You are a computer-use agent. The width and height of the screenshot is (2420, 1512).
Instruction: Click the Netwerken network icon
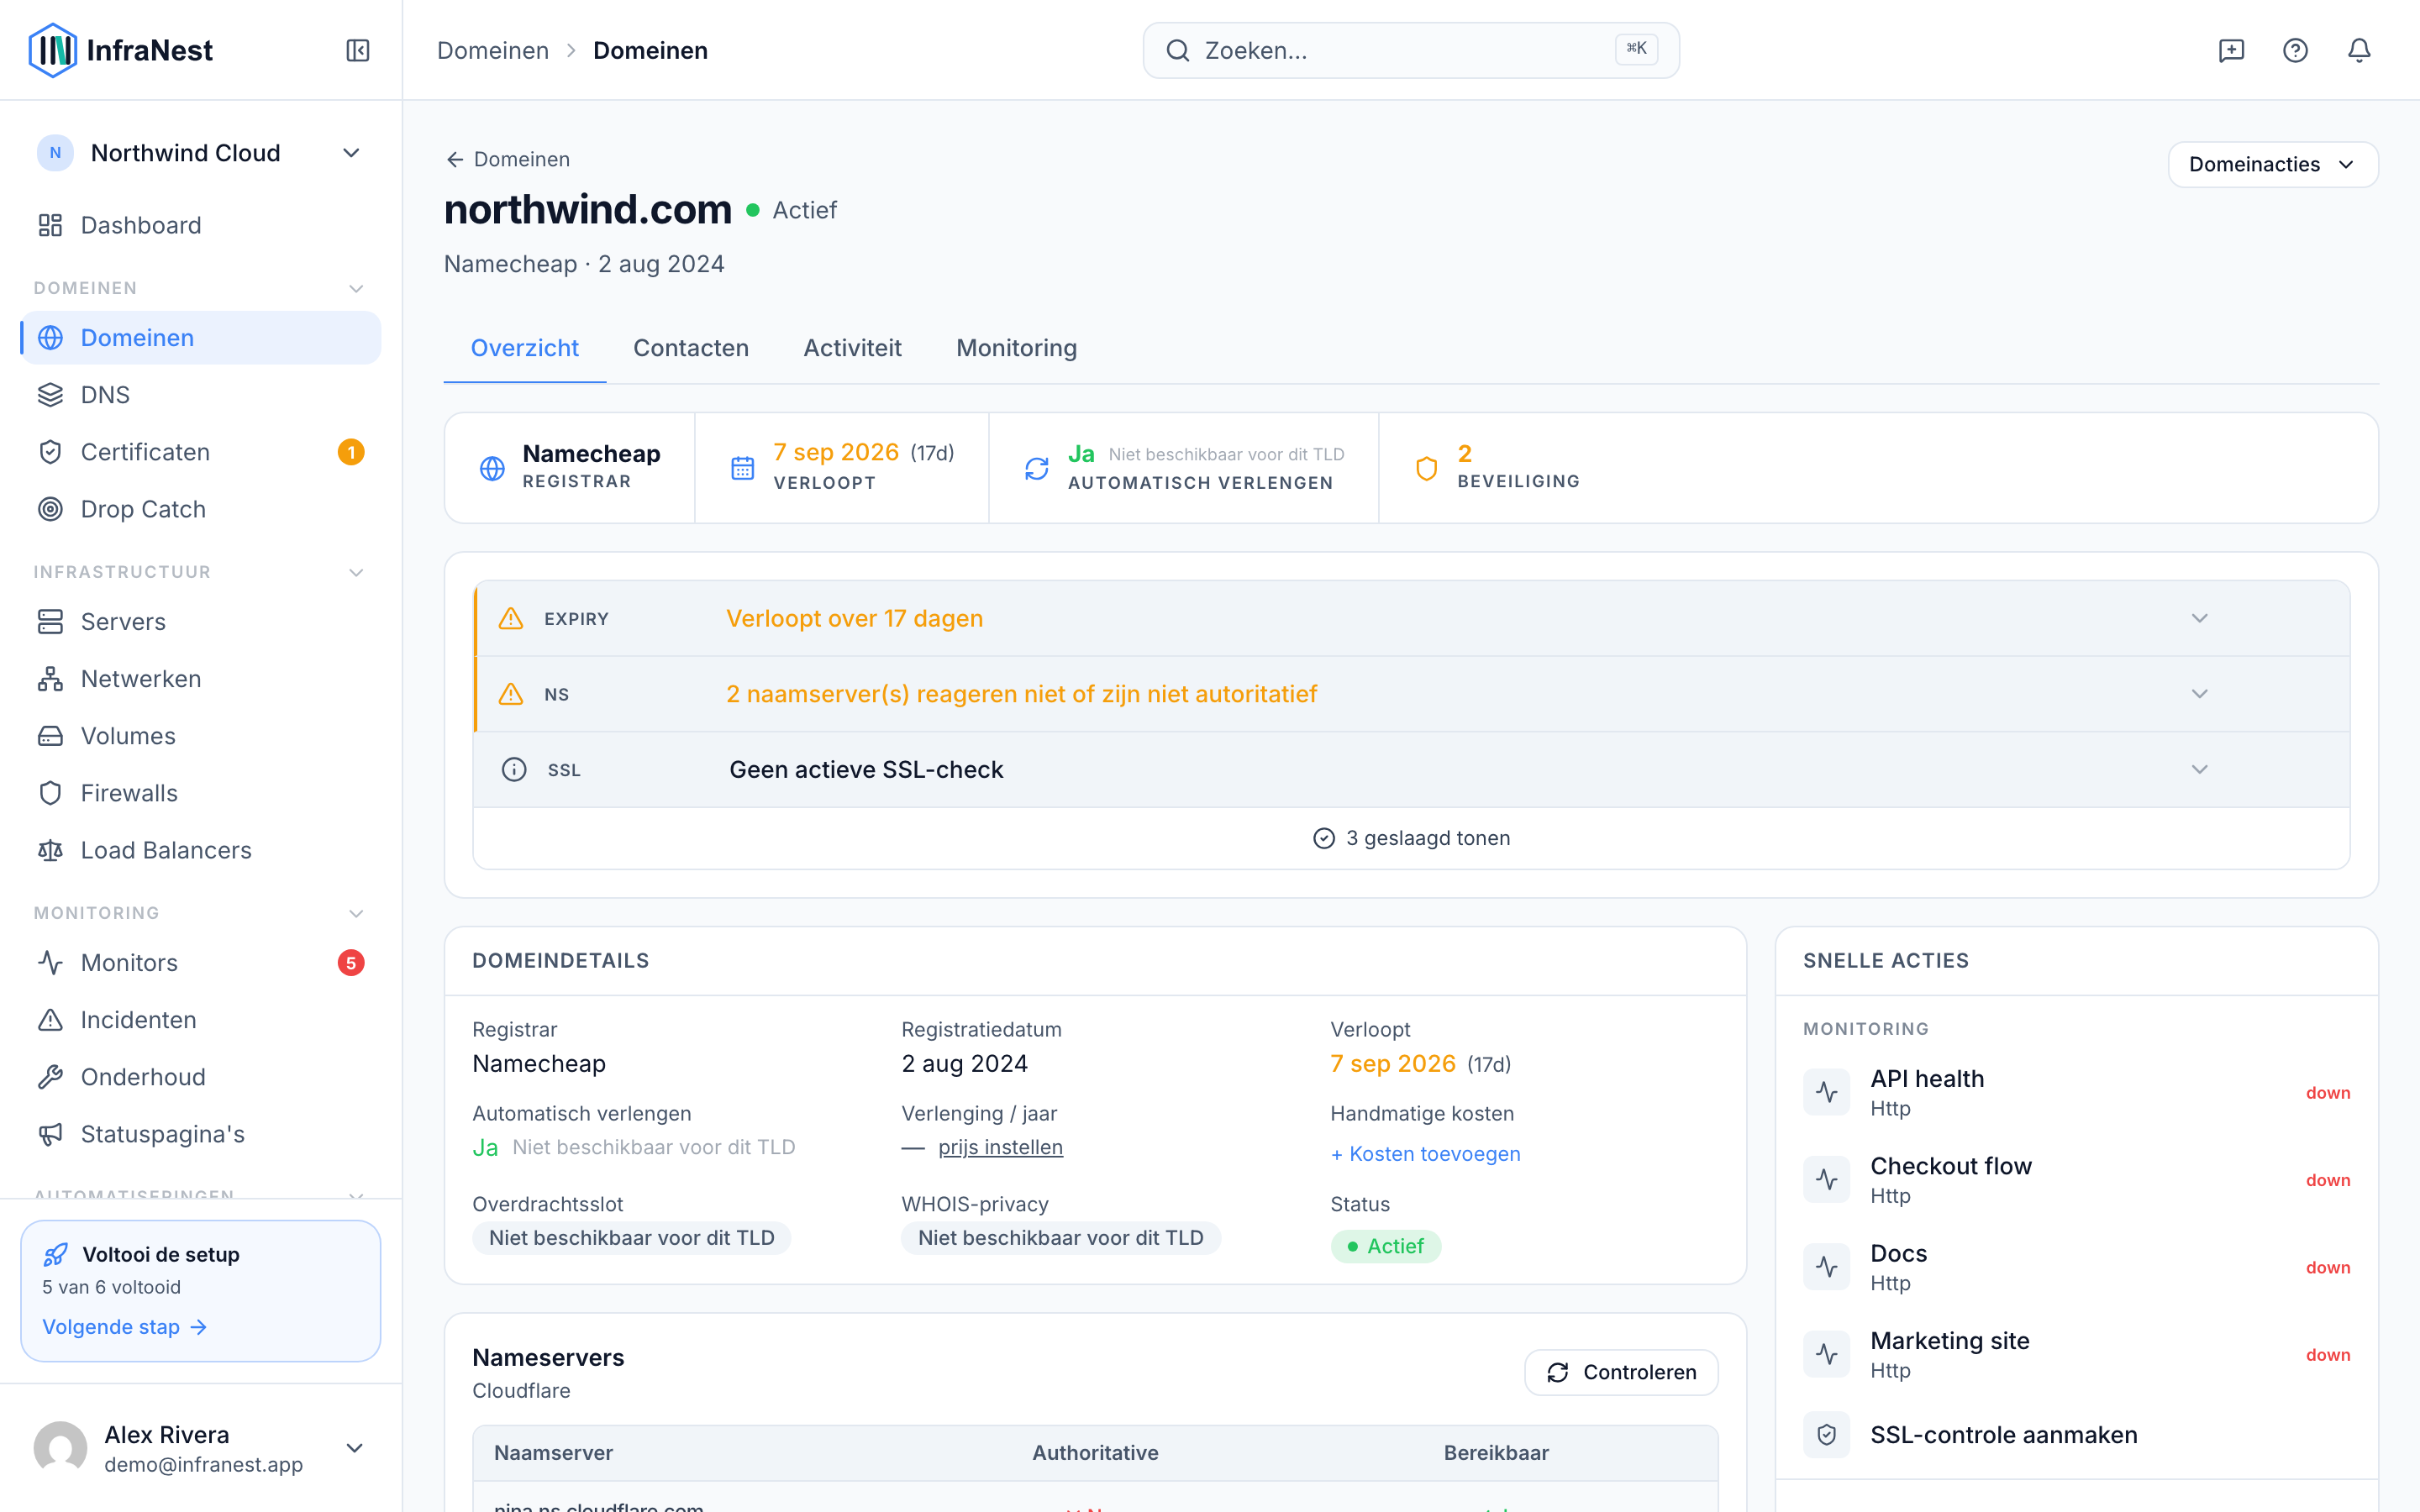[50, 679]
